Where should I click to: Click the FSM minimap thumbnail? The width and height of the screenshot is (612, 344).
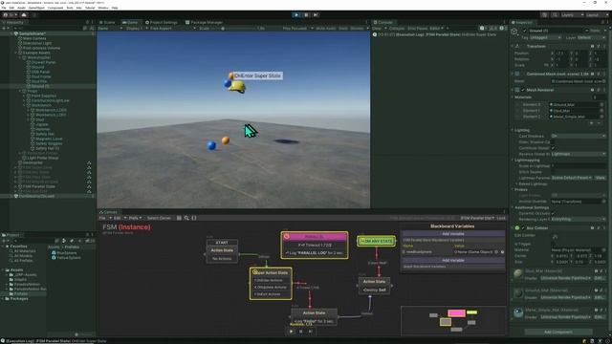[453, 321]
